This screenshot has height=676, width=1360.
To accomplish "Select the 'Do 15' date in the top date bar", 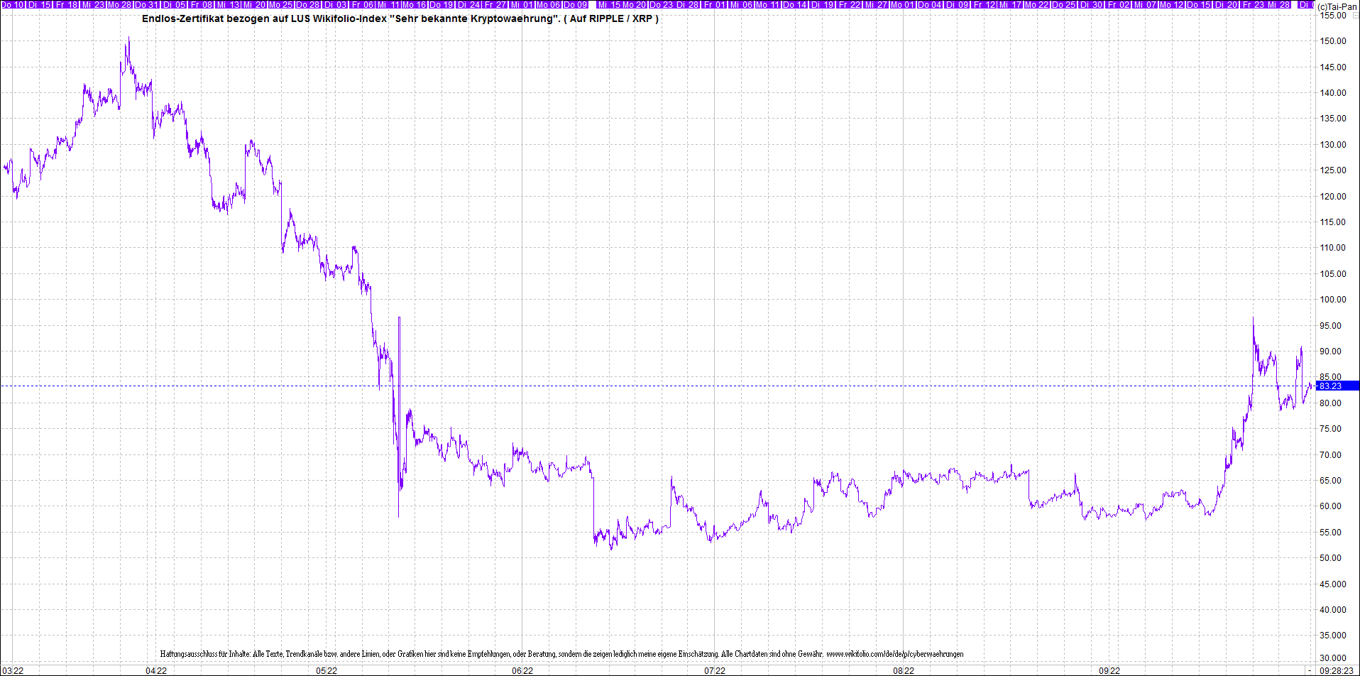I will 1200,4.
